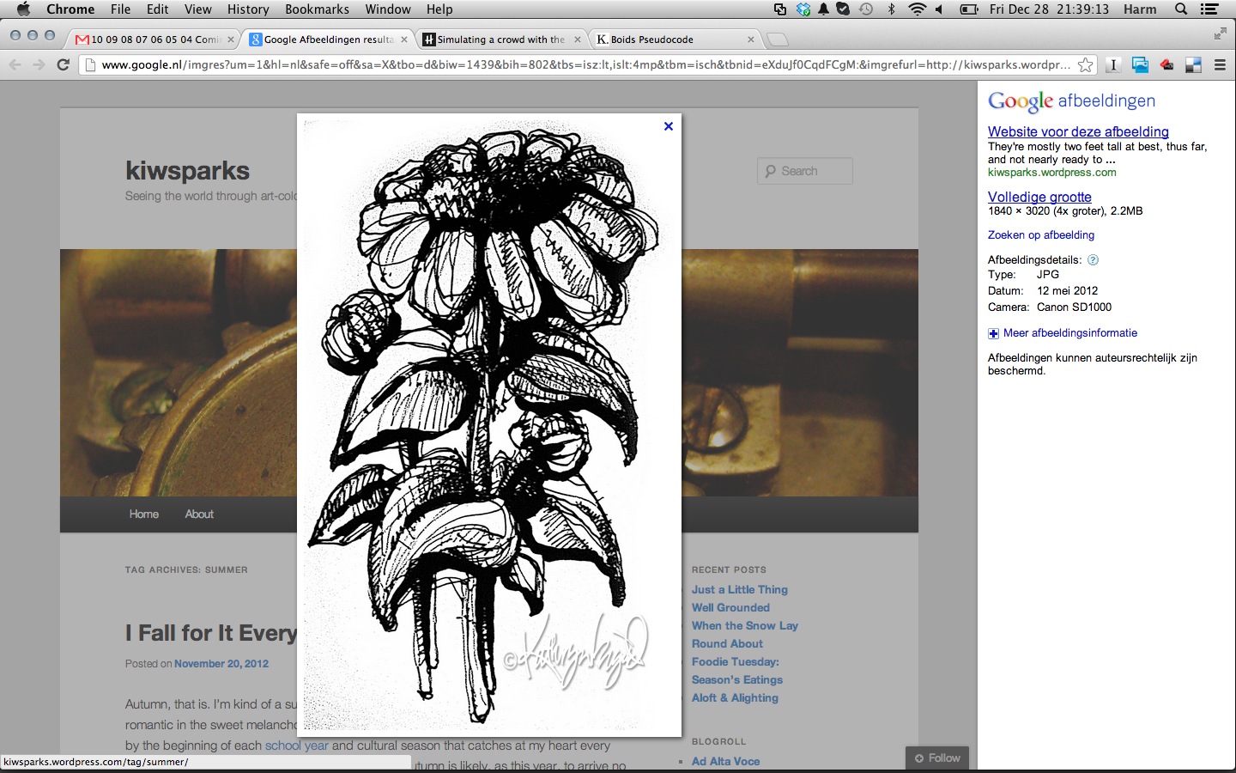The height and width of the screenshot is (773, 1236).
Task: Click the bookmark star icon in address bar
Action: pyautogui.click(x=1086, y=64)
